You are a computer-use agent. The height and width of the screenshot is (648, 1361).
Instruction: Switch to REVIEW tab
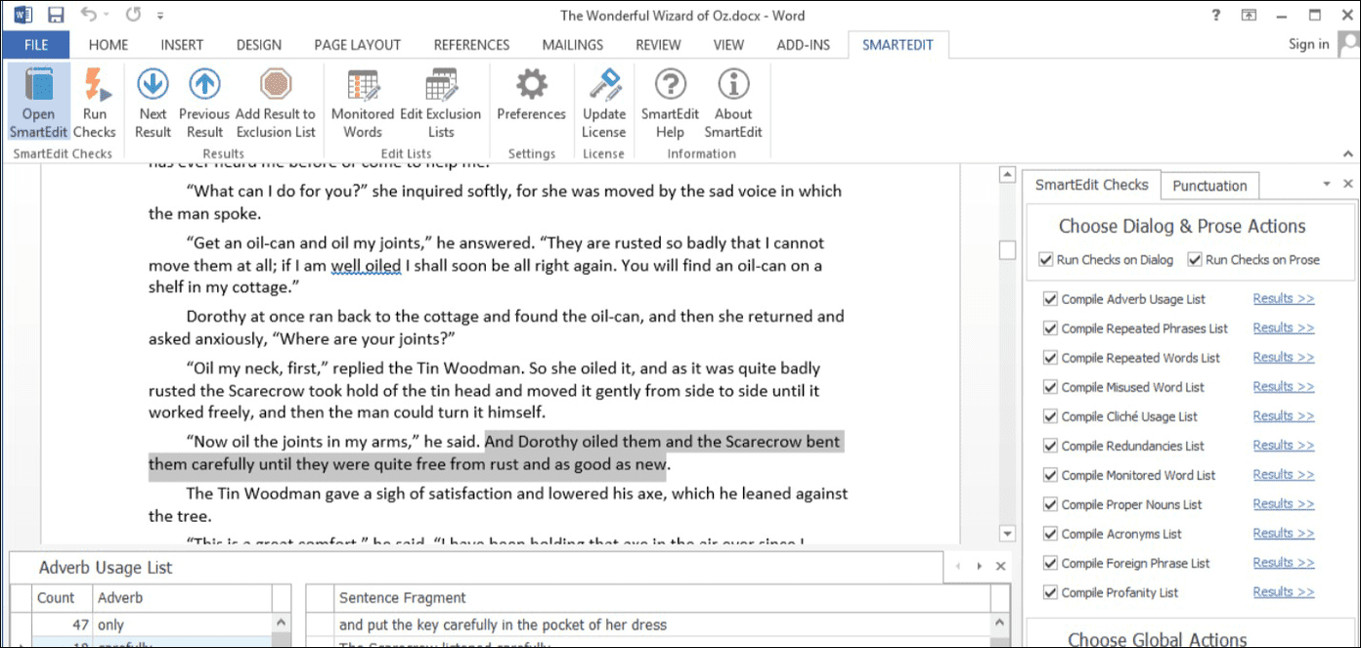point(659,44)
